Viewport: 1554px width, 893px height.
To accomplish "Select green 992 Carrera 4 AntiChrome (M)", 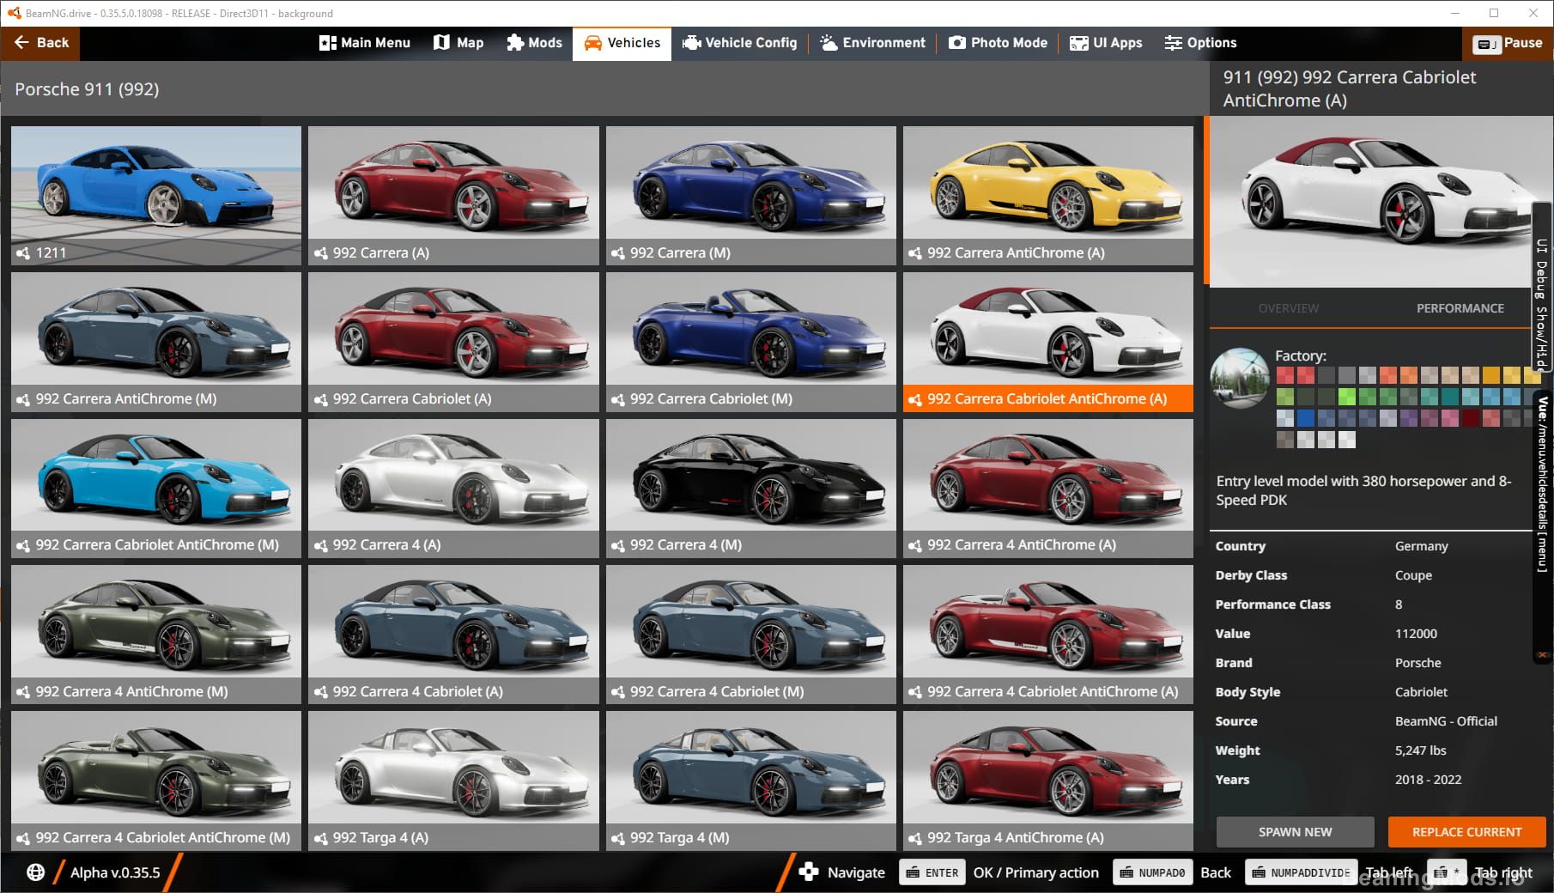I will pyautogui.click(x=156, y=635).
